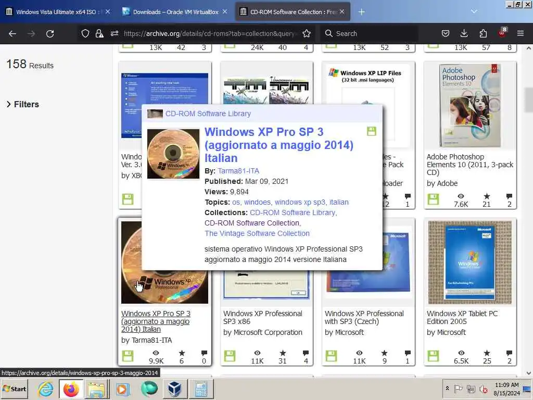Open Windows XP Professional with SP3 (Czech) title
The image size is (533, 400).
point(364,317)
